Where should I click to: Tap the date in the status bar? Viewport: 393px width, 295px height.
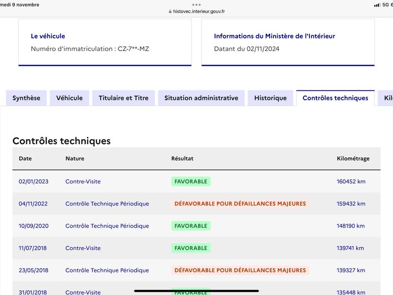20,5
